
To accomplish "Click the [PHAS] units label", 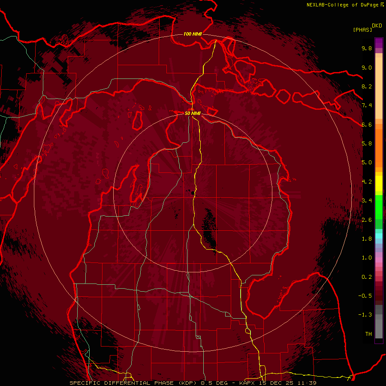I will tap(362, 30).
